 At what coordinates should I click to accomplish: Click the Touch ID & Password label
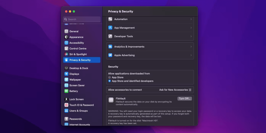click(x=81, y=105)
